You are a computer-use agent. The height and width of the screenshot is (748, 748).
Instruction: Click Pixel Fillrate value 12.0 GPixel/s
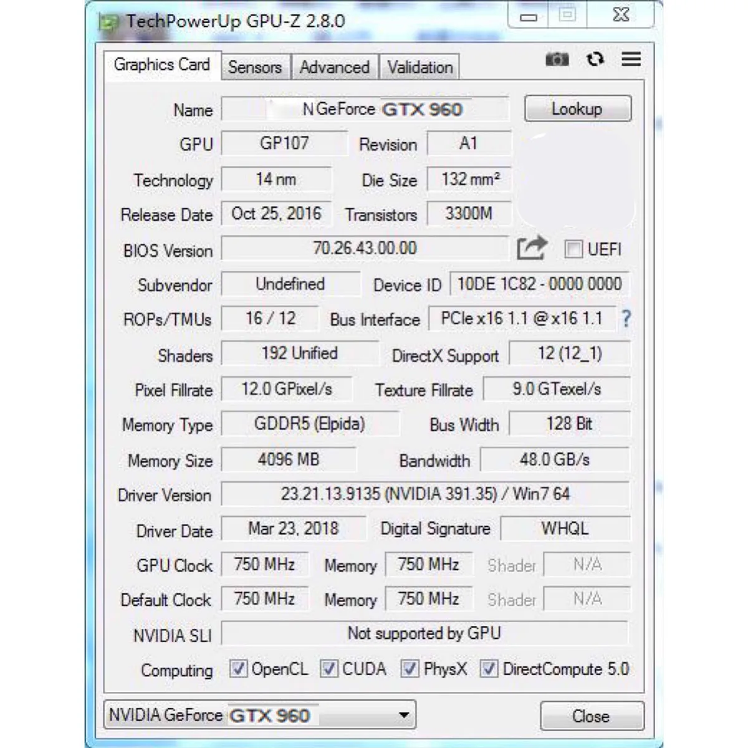pos(287,389)
